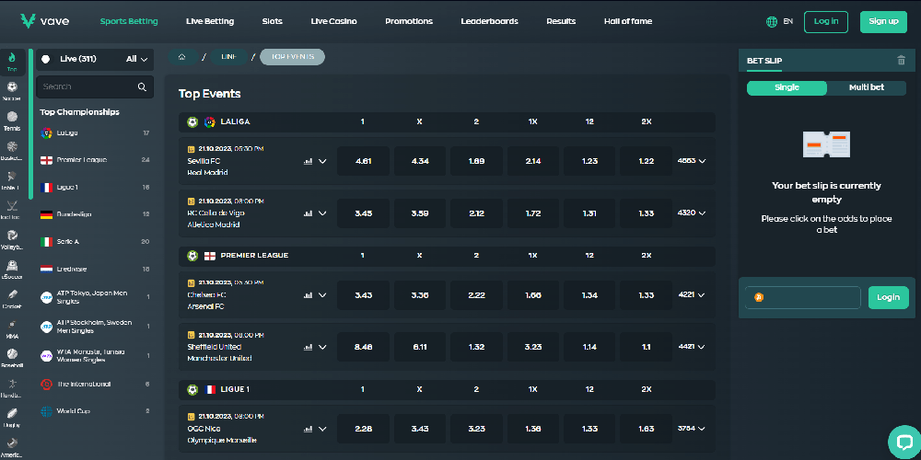
Task: Select odds 4.61 for Sevilla FC win
Action: [363, 161]
